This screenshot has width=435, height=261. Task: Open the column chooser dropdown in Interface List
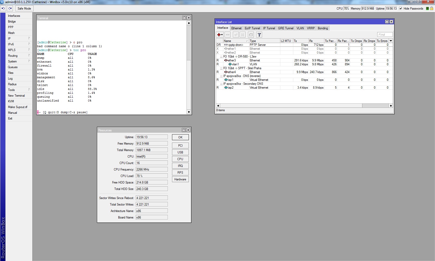pyautogui.click(x=391, y=41)
